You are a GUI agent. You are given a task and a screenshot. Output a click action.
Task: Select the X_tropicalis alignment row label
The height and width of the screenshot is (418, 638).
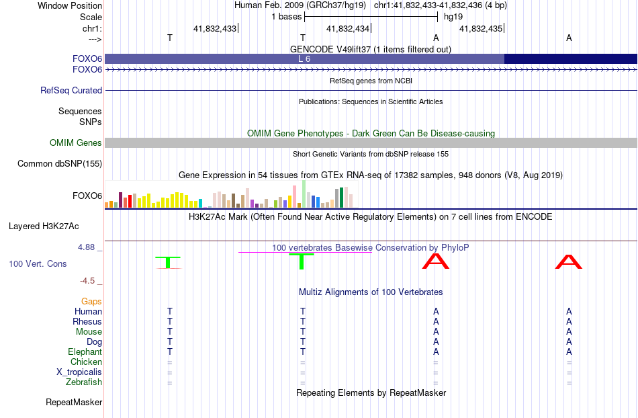coord(79,372)
